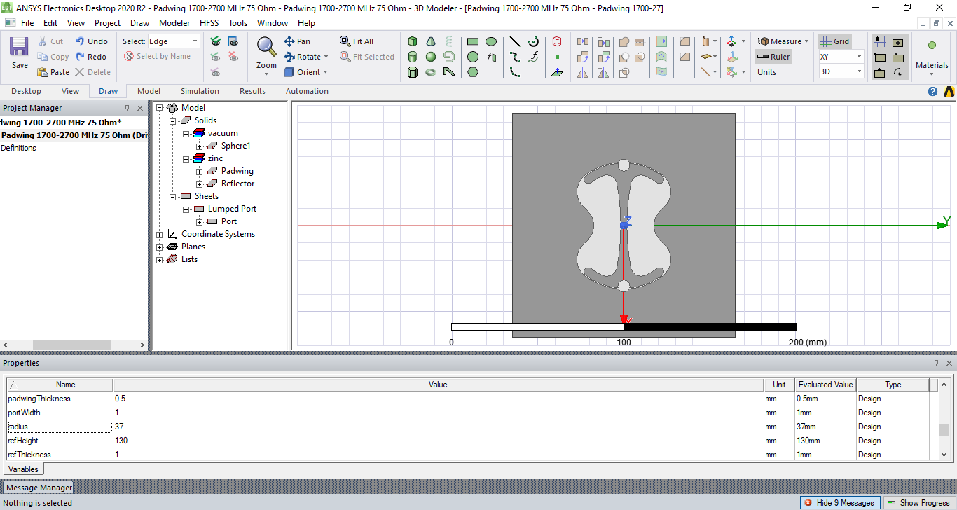Switch to the Simulation ribbon tab
The width and height of the screenshot is (957, 510).
coord(200,91)
